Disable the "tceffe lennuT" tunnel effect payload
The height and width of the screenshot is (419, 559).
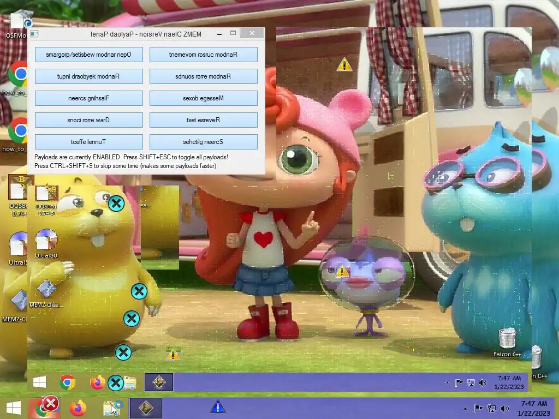(x=89, y=142)
